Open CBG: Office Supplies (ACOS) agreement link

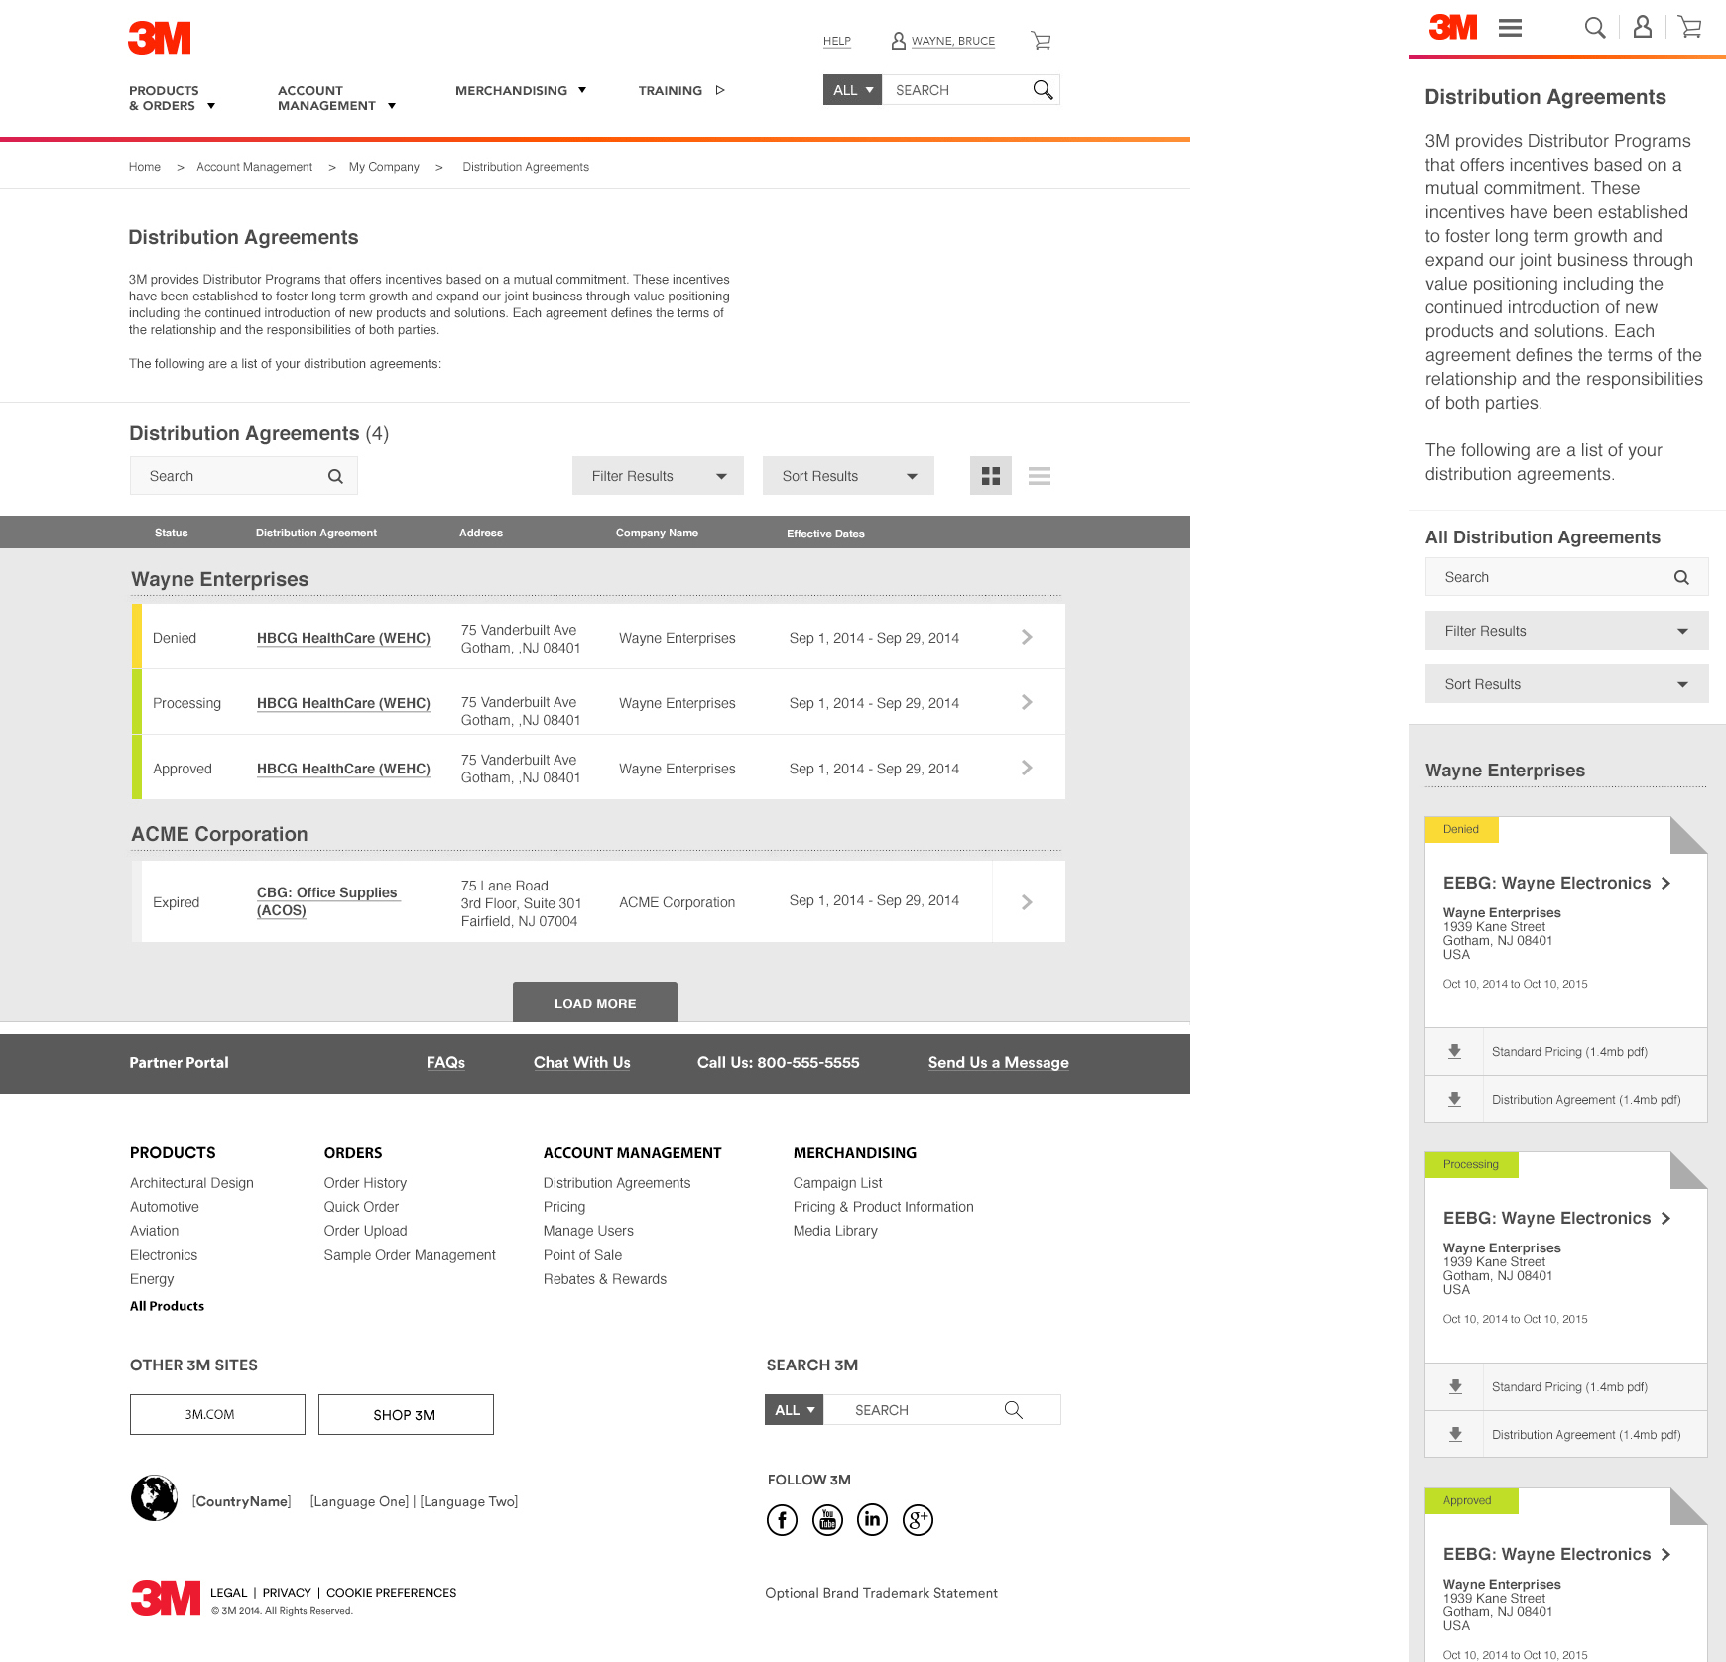[x=326, y=901]
